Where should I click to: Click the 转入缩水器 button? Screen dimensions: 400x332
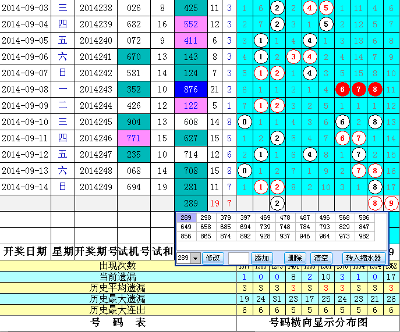pos(364,258)
